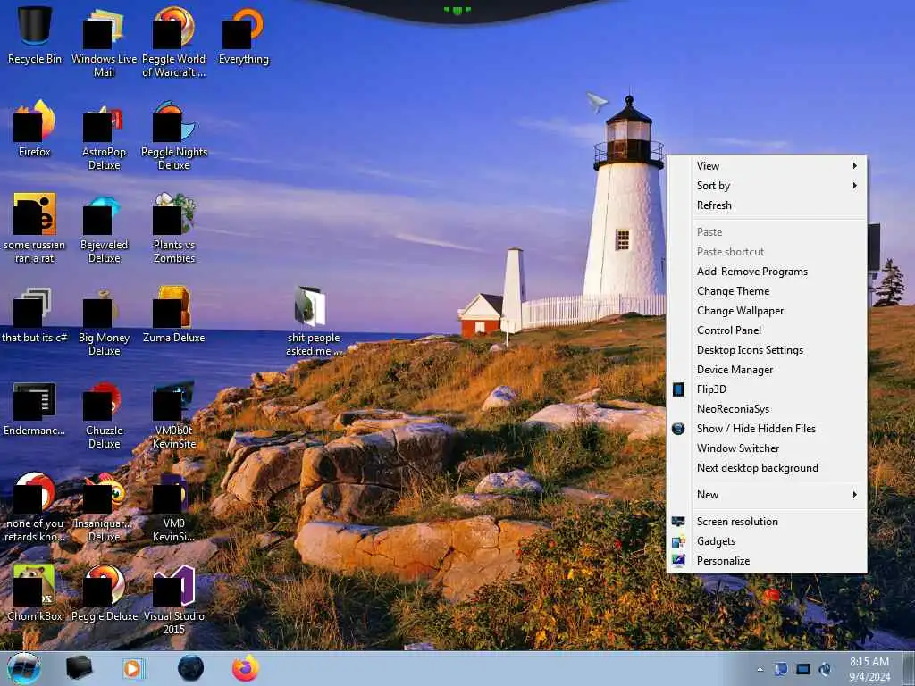
Task: Select the Insaniquarium Deluxe desktop icon
Action: tap(104, 506)
